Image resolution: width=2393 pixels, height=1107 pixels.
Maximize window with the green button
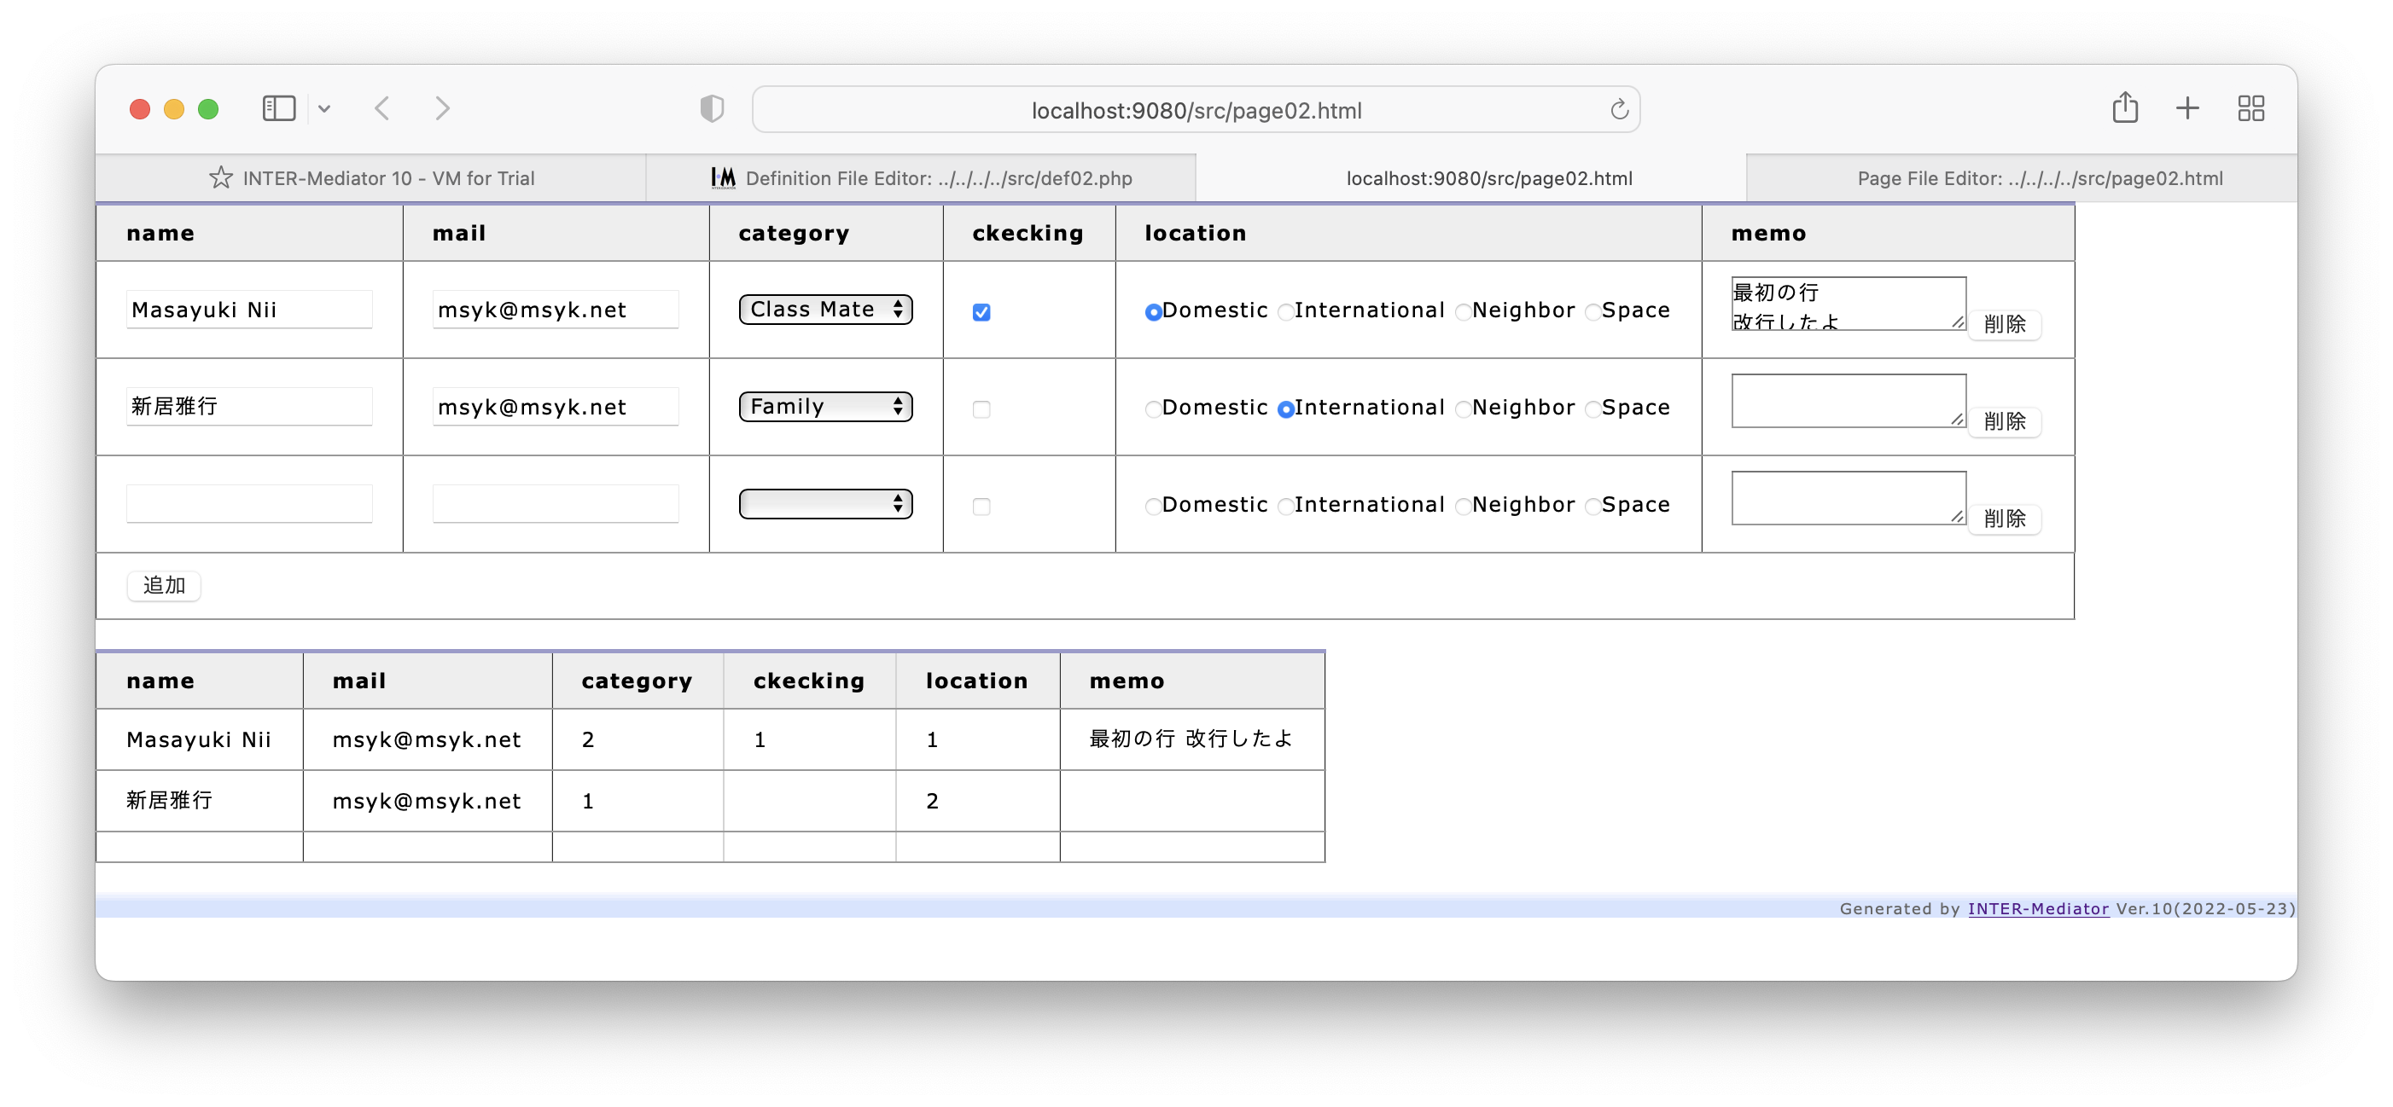tap(208, 108)
